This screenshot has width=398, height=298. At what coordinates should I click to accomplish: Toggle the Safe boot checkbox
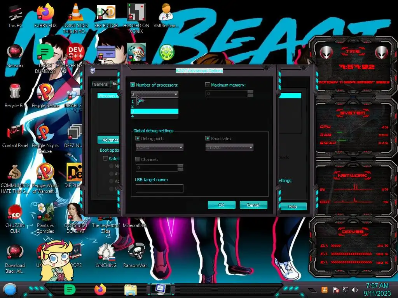[105, 158]
